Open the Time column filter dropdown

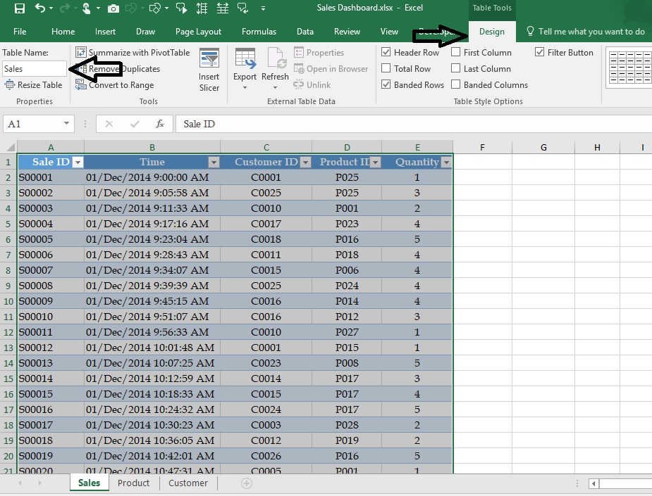click(214, 163)
